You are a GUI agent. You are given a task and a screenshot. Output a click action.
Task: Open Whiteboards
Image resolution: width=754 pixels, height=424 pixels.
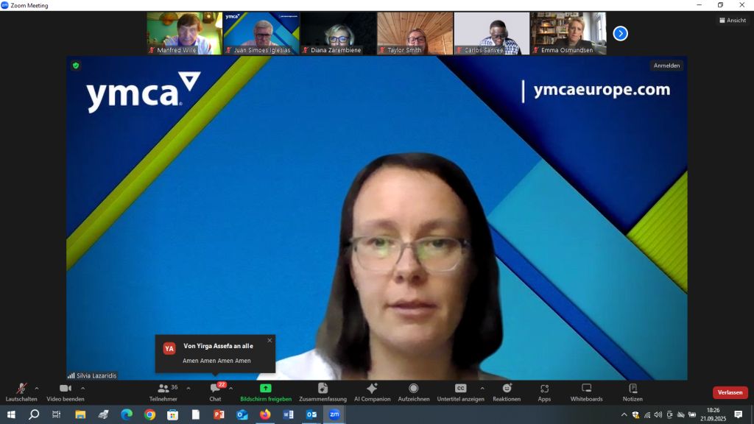click(586, 392)
